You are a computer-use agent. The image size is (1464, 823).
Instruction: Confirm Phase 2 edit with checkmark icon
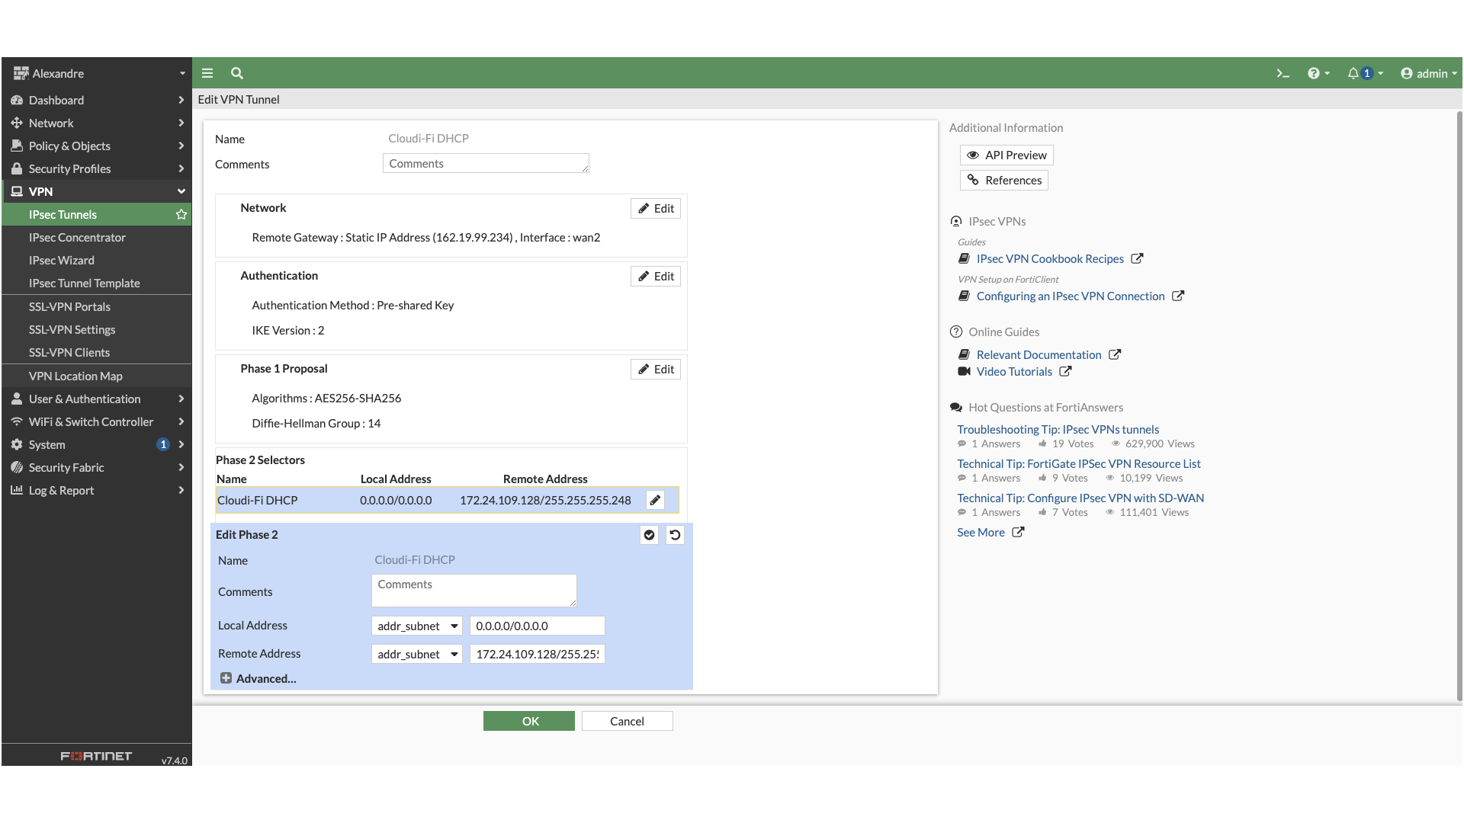point(649,535)
